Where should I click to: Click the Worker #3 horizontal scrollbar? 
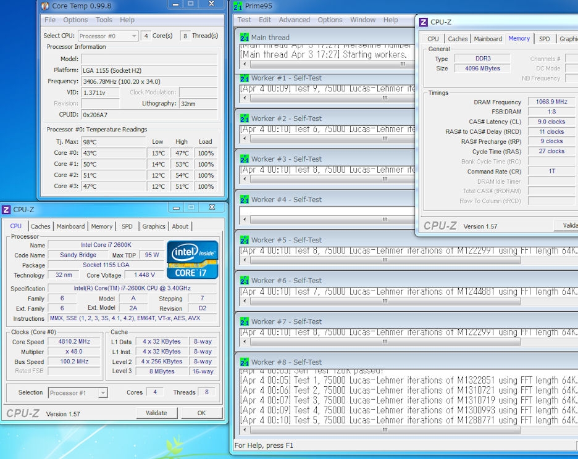[327, 180]
